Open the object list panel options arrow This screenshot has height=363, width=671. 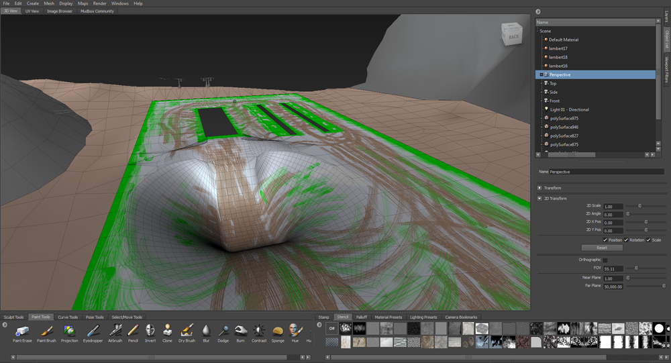(538, 11)
